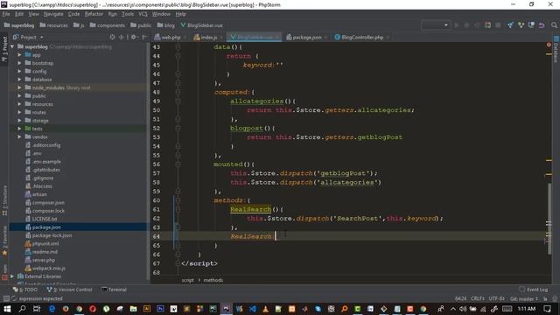Open the TODO tool window

tap(25, 290)
